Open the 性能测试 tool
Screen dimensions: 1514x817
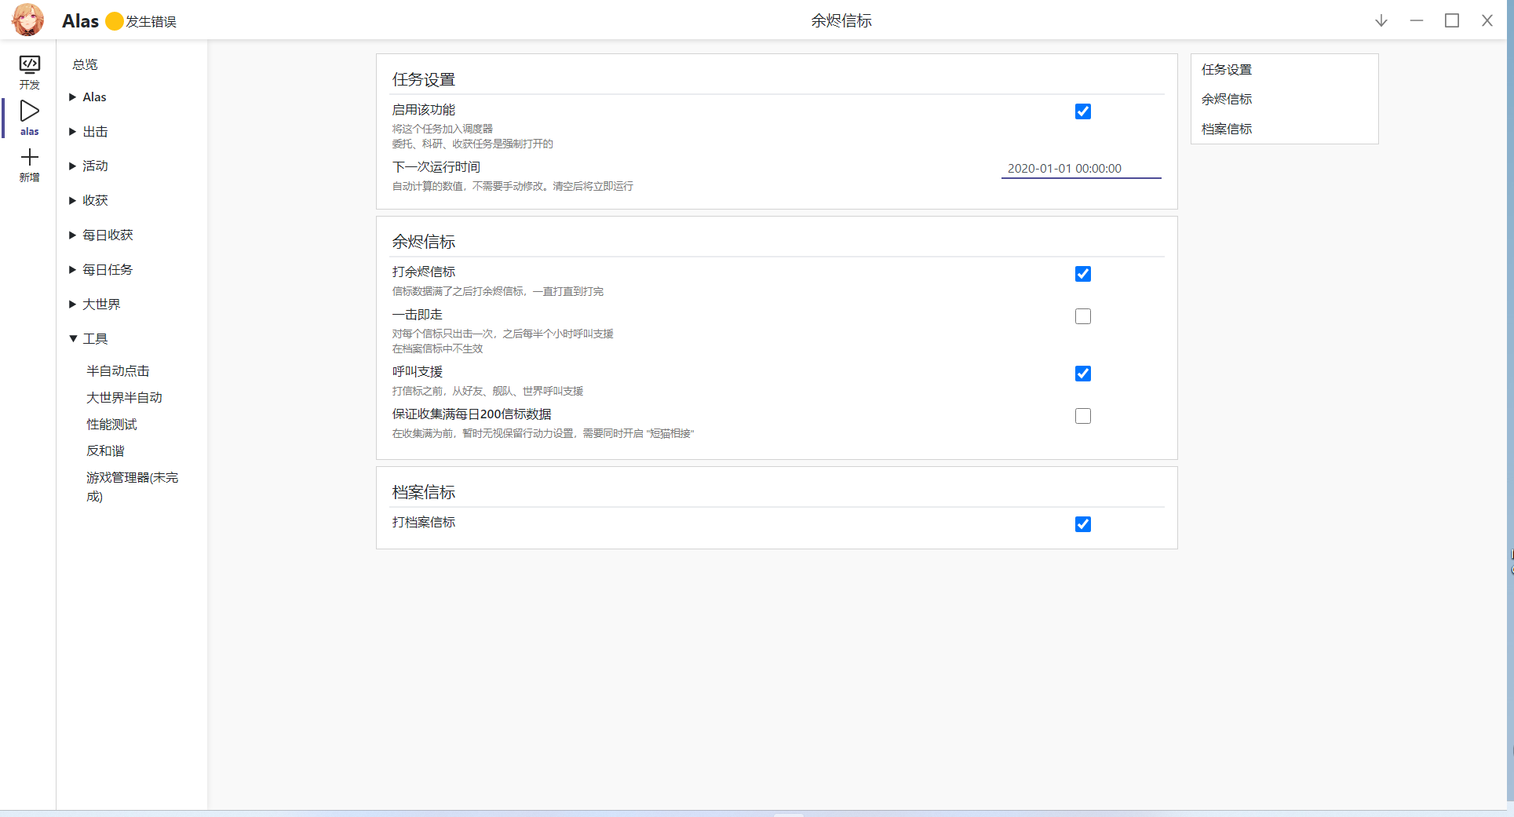pos(111,424)
